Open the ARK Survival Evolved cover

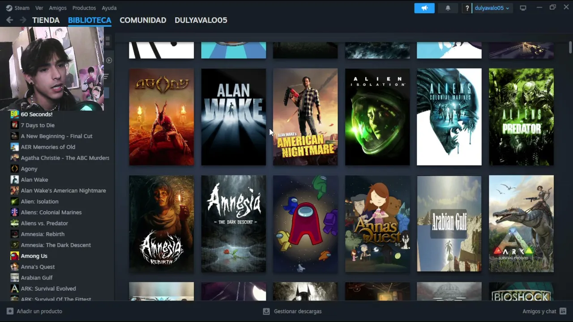point(522,224)
